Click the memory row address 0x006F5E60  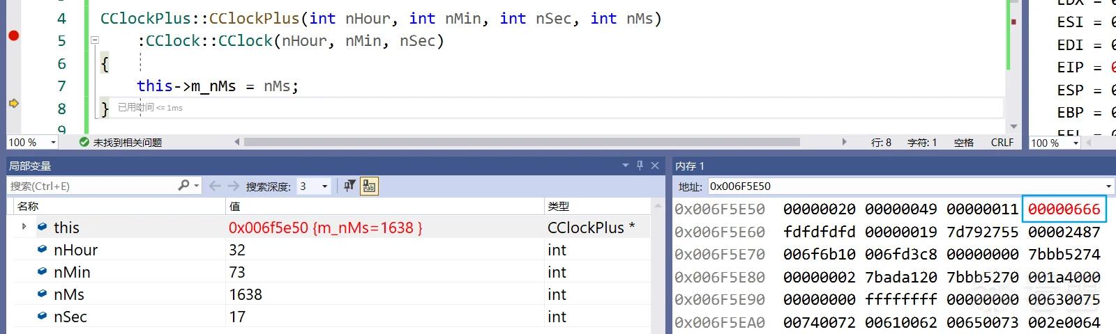point(719,232)
